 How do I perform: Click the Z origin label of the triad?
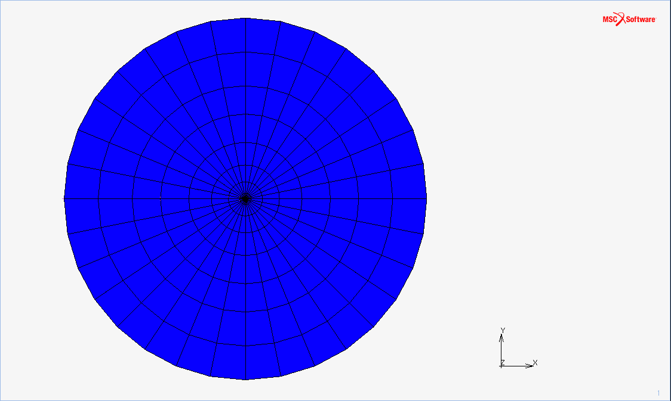503,362
